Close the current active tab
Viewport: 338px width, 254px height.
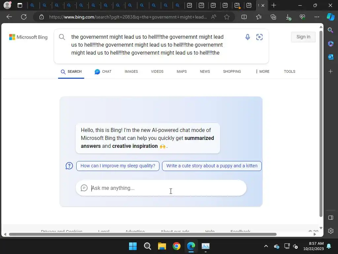(263, 6)
